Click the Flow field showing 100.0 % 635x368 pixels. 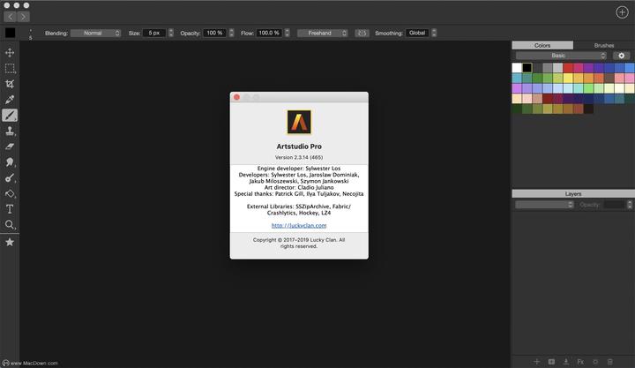click(x=269, y=34)
